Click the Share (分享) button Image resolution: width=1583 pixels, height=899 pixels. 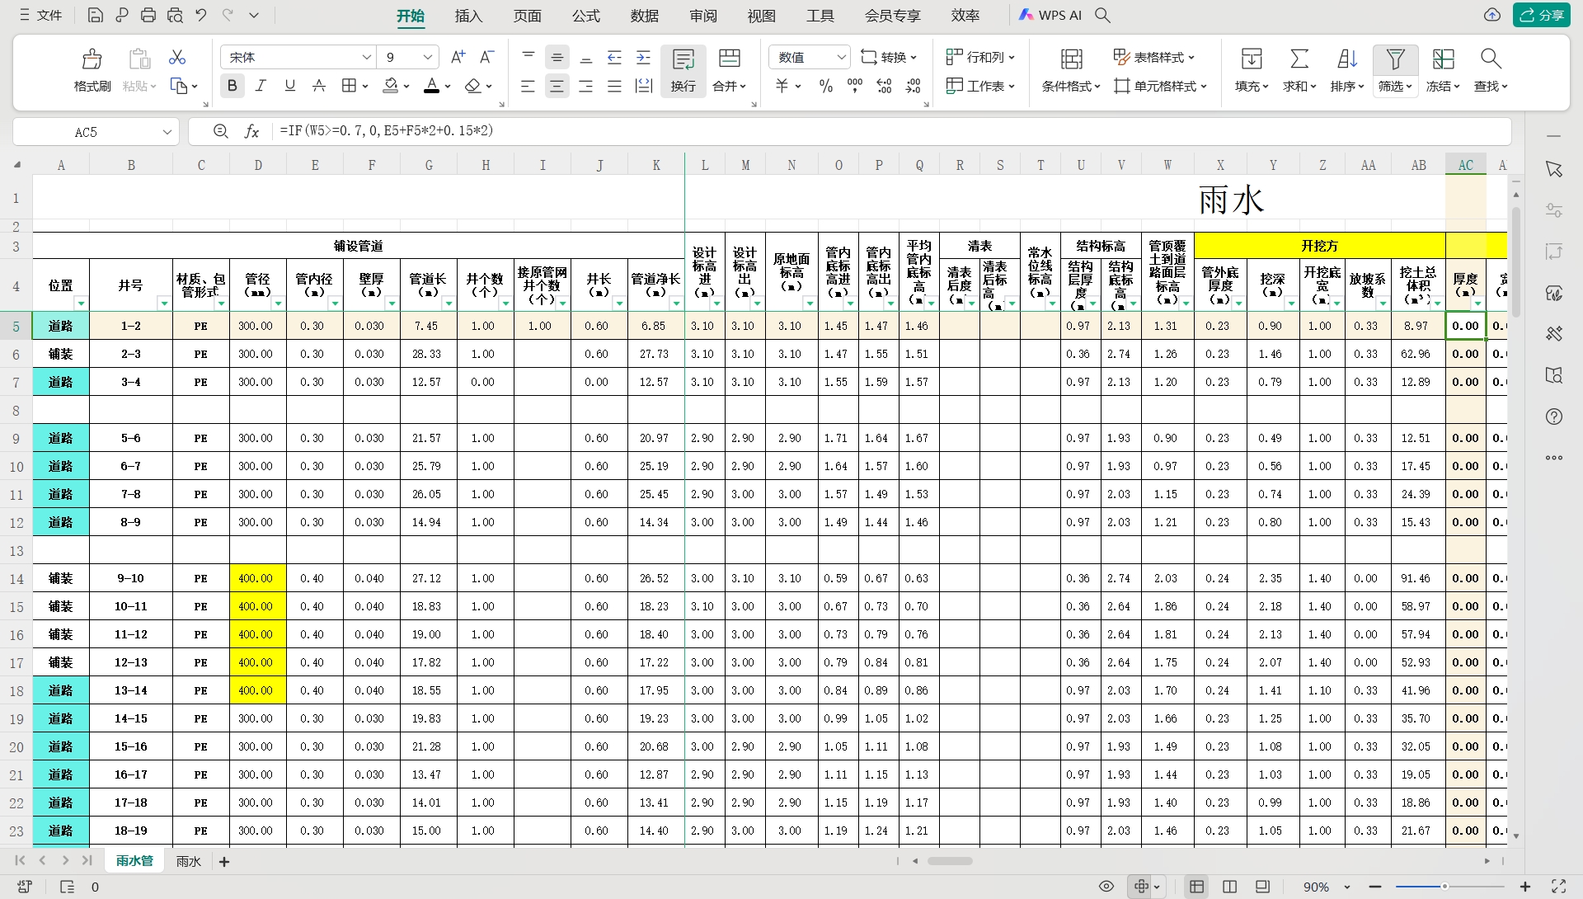coord(1541,15)
